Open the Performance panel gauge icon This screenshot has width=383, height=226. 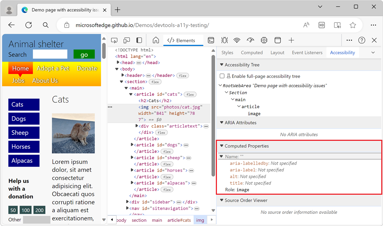coord(250,40)
